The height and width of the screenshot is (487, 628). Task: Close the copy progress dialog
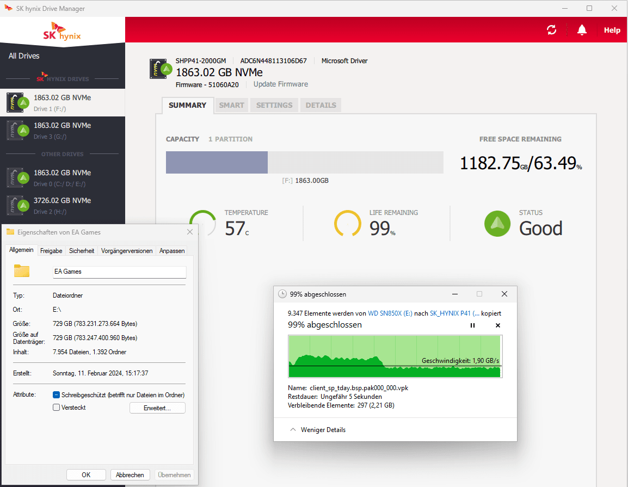[504, 294]
